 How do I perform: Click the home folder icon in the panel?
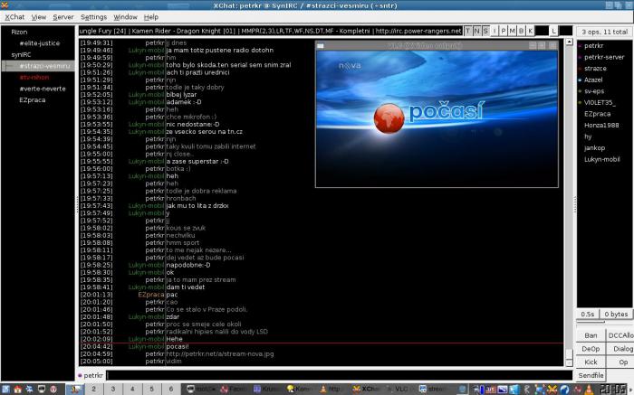tap(17, 389)
